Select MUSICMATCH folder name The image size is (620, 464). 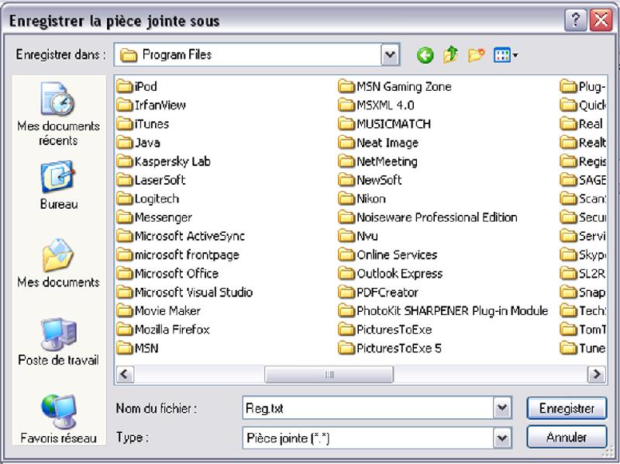pyautogui.click(x=394, y=123)
